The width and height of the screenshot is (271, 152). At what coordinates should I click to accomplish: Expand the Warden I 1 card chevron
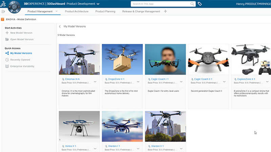(138, 148)
